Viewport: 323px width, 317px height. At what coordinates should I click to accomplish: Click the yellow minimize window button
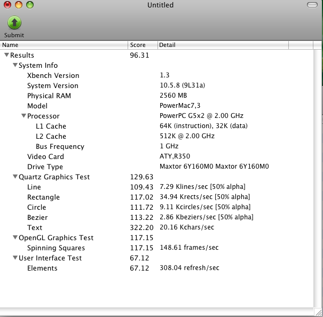19,5
